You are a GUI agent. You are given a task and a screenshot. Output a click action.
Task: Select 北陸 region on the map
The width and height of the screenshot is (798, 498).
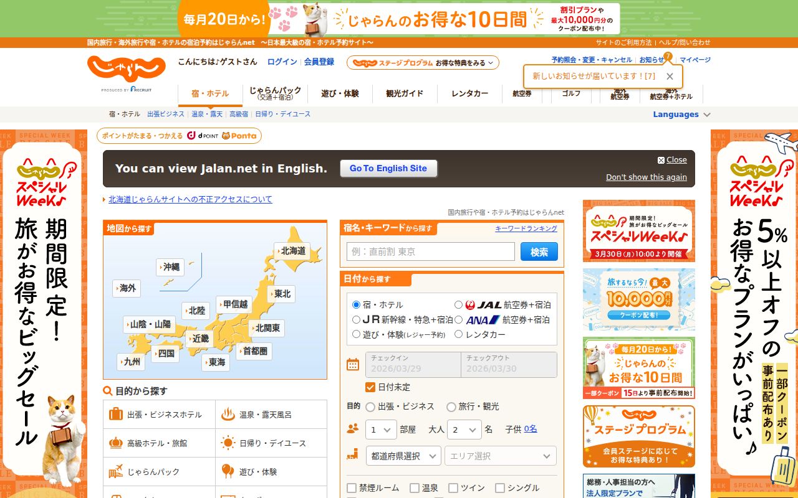click(196, 310)
